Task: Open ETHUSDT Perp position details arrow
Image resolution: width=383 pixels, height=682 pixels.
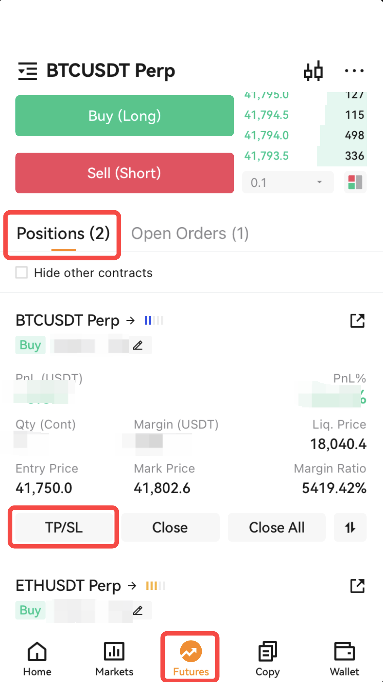Action: pos(132,586)
